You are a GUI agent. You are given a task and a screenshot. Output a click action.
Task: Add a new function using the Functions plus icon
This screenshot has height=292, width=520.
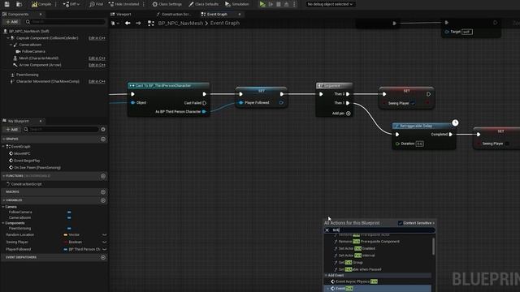coord(103,176)
